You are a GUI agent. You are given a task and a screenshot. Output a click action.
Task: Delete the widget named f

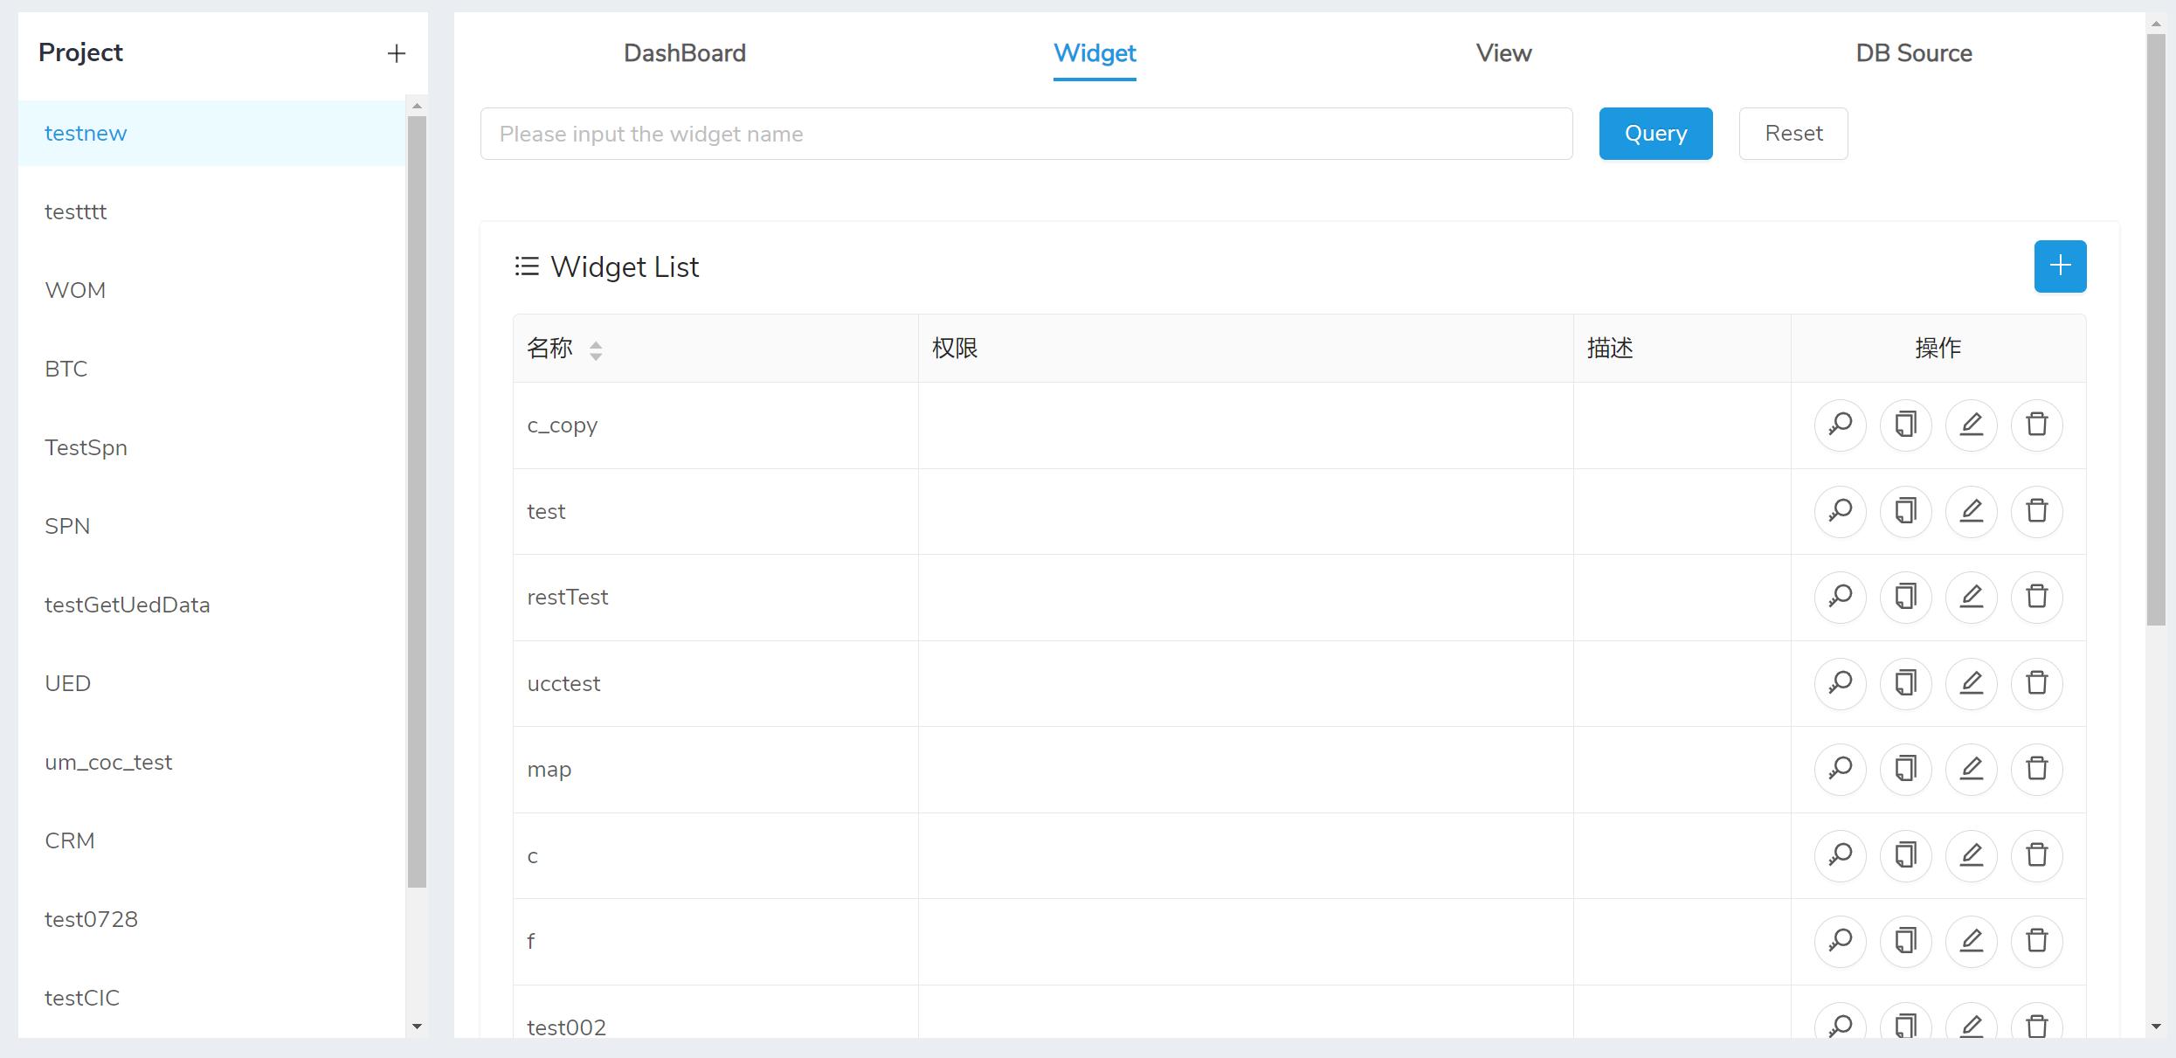(2036, 941)
